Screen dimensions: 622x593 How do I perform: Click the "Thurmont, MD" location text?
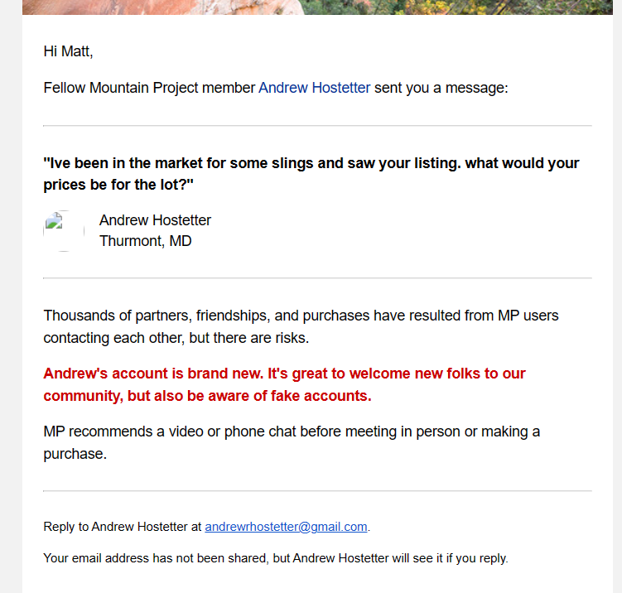pyautogui.click(x=145, y=242)
